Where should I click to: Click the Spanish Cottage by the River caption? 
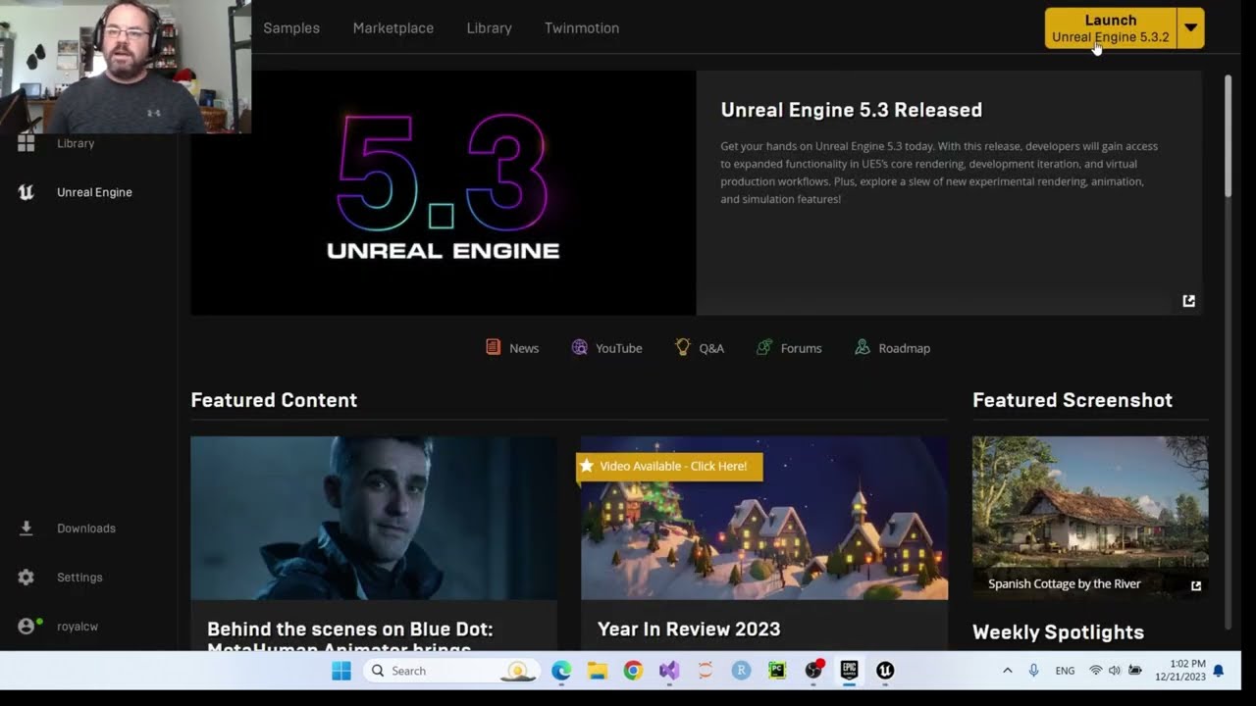pos(1065,583)
